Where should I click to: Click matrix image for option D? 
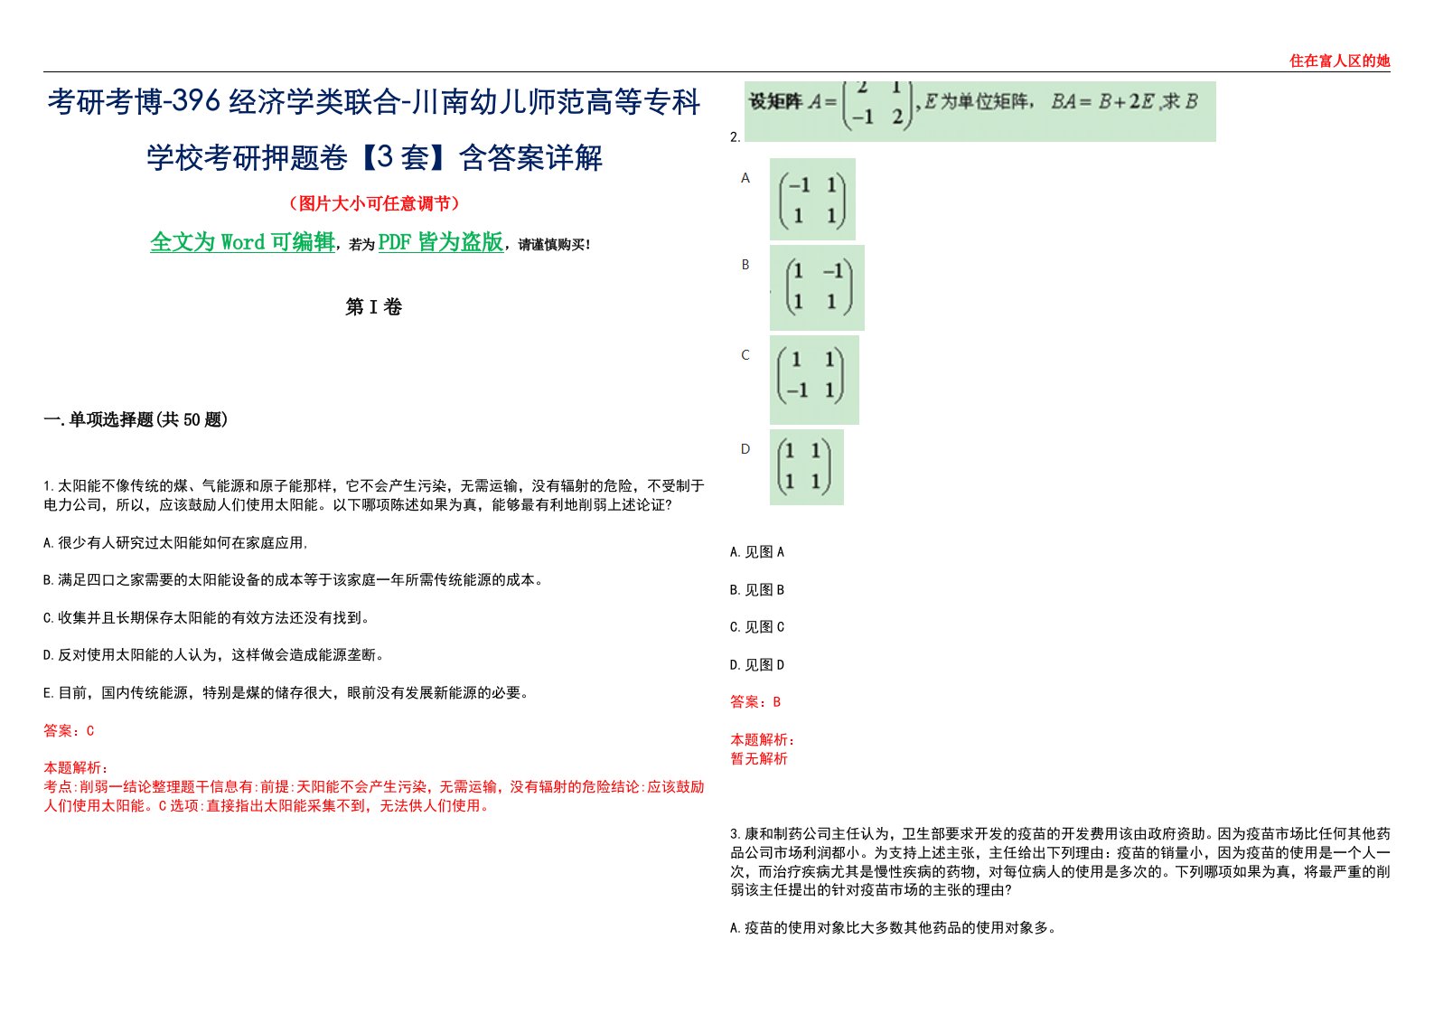807,466
